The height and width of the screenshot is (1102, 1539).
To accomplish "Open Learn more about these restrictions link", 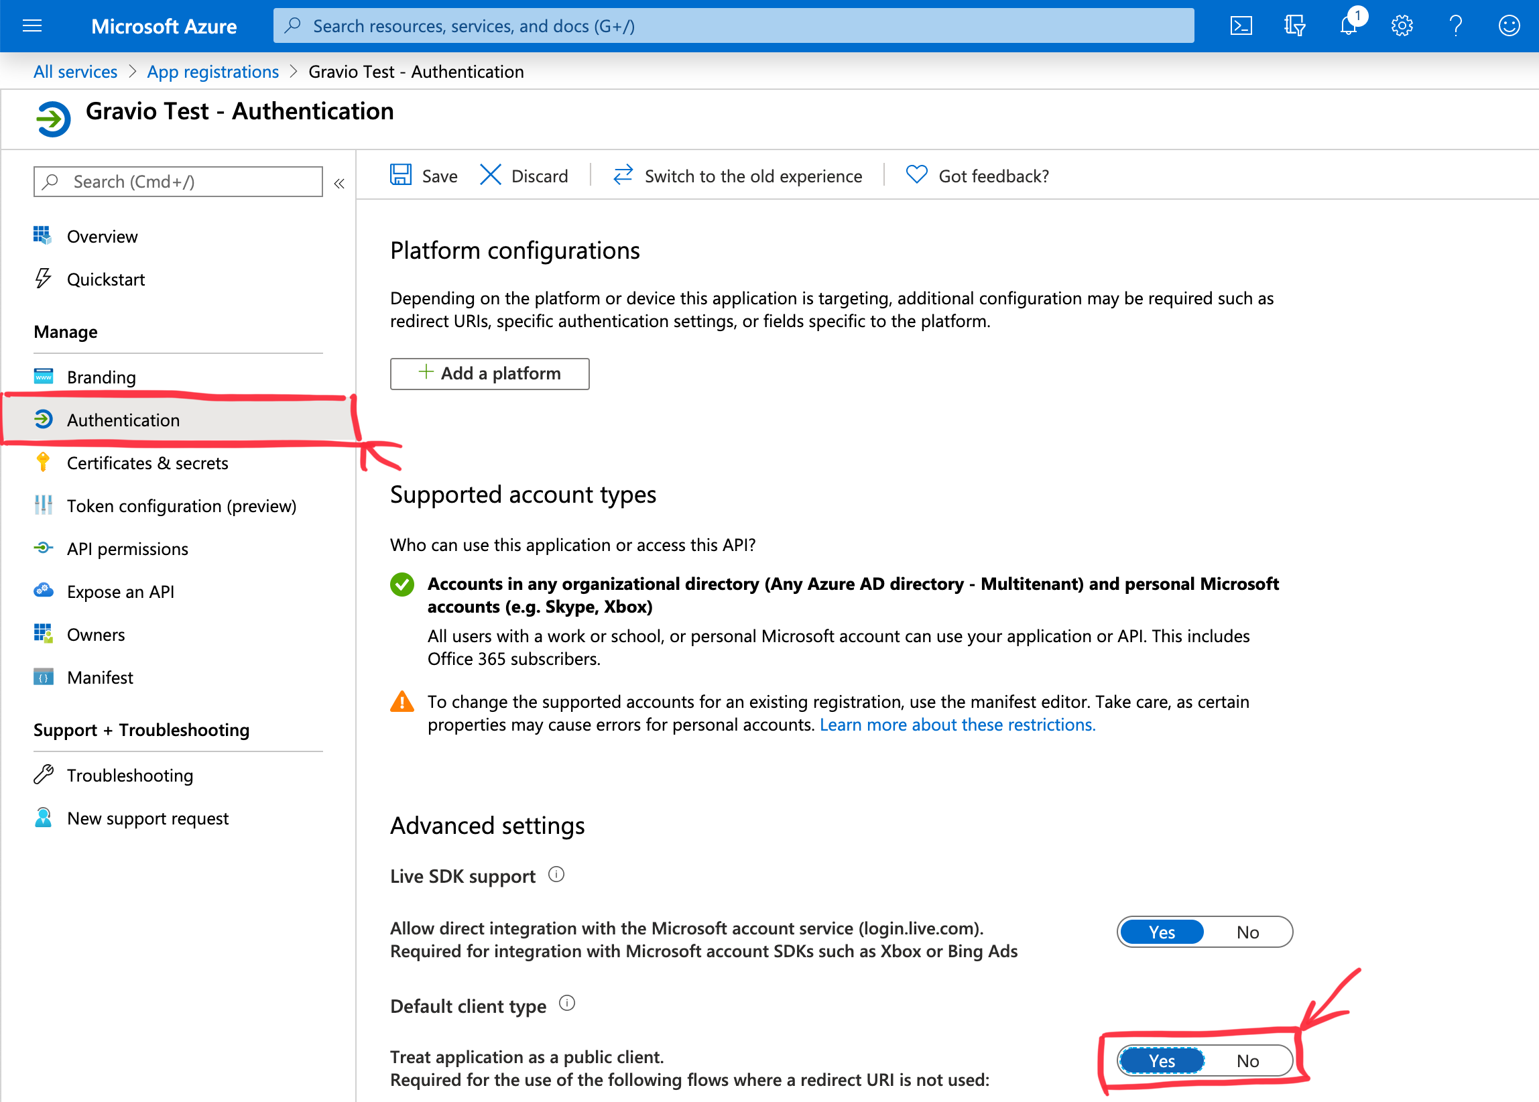I will point(957,724).
